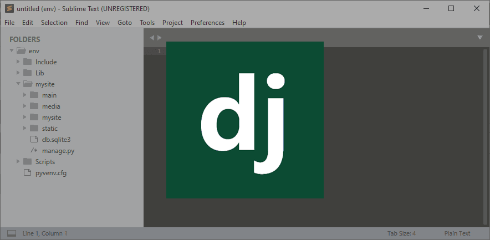Expand the main folder arrow

point(25,95)
